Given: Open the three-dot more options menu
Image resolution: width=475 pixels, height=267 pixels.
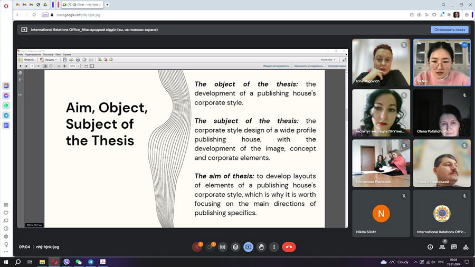Looking at the screenshot, I should click(x=273, y=247).
